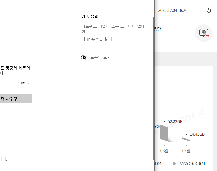Click the '150GB 이하 이용일' legend text

(191, 164)
